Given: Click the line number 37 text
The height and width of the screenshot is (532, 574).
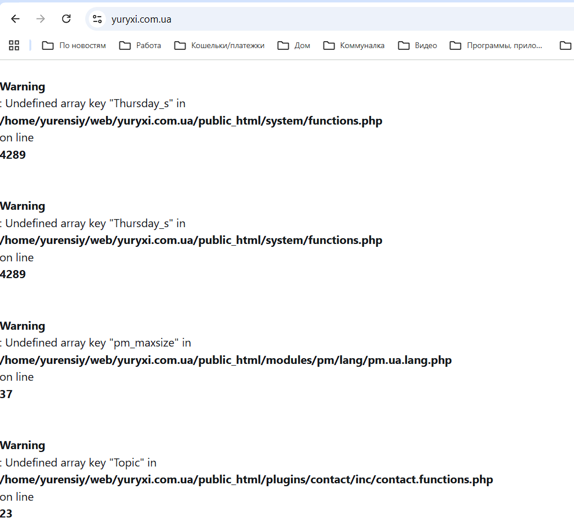Looking at the screenshot, I should pyautogui.click(x=6, y=394).
